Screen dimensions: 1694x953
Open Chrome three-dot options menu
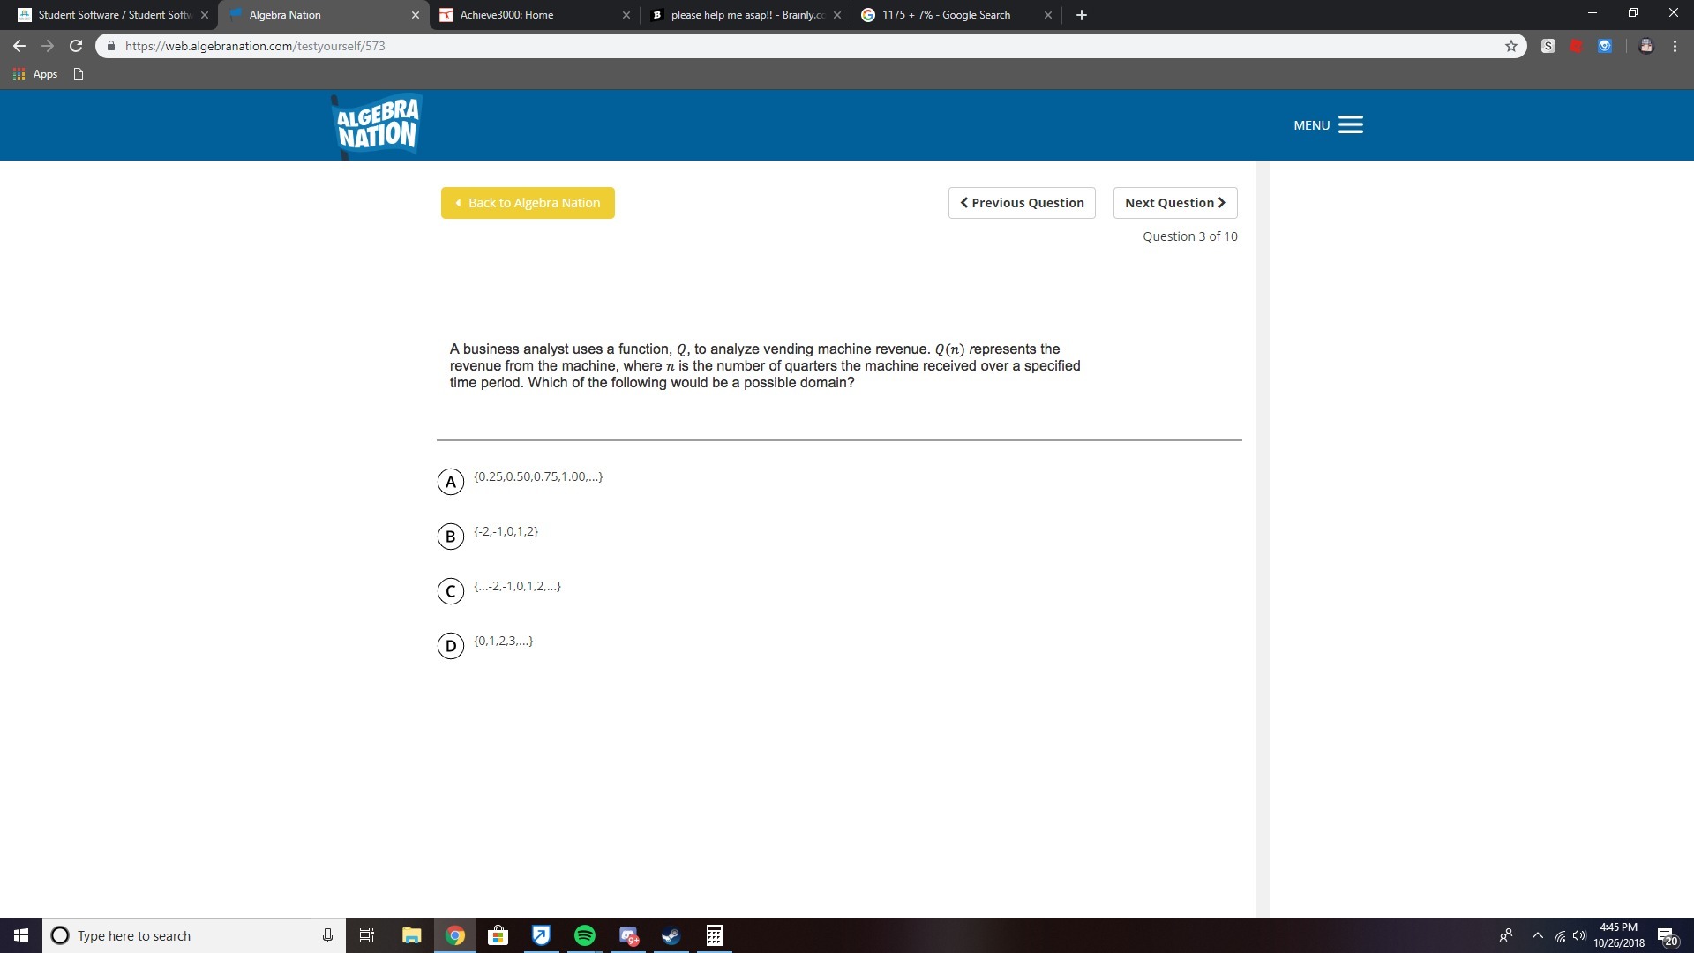coord(1675,46)
